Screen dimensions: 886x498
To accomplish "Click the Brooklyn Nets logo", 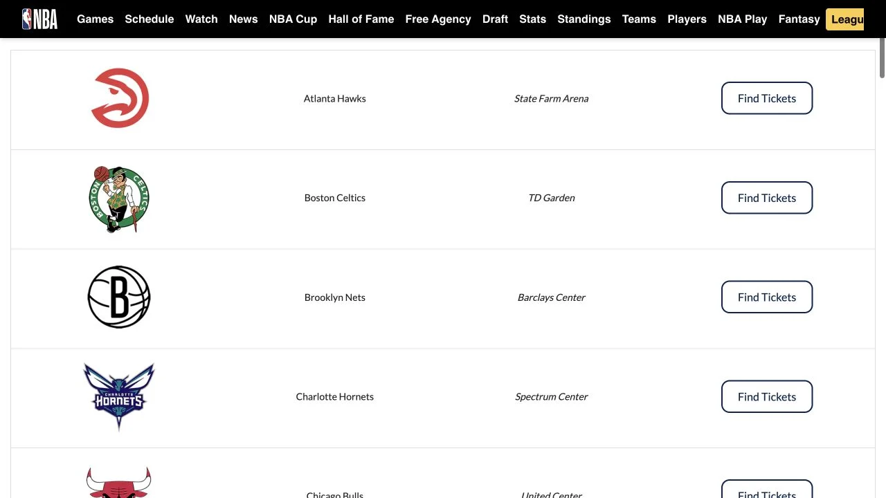I will pyautogui.click(x=119, y=297).
